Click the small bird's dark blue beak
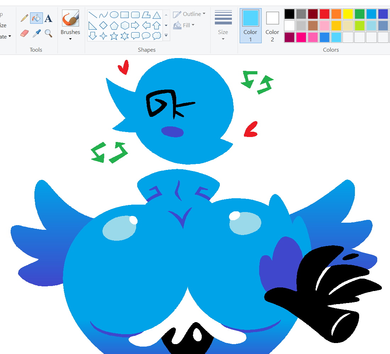 [172, 132]
